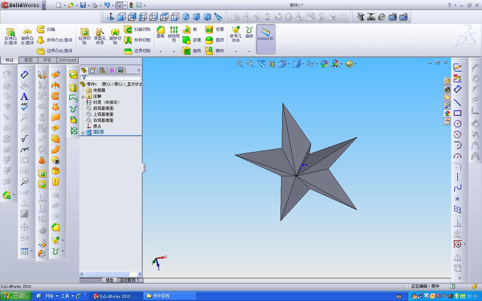
Task: Start a 3D Sketch
Action: click(458, 78)
